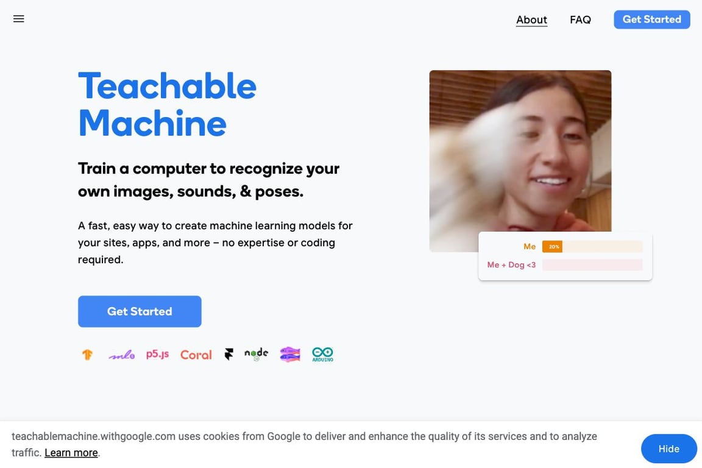702x468 pixels.
Task: Click Get Started in the top bar
Action: pyautogui.click(x=651, y=19)
